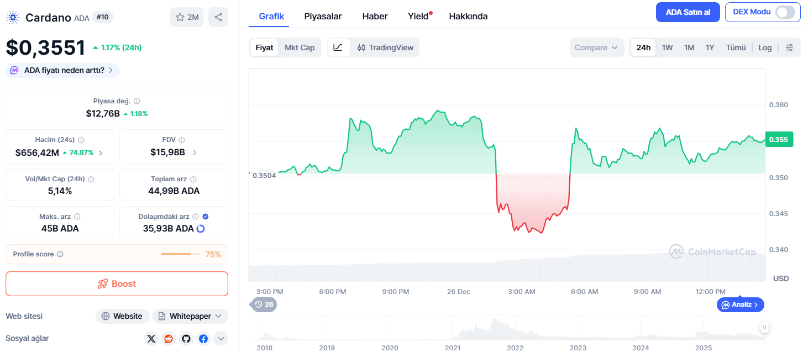The height and width of the screenshot is (352, 803).
Task: Open Cardano's X social profile
Action: pyautogui.click(x=151, y=338)
